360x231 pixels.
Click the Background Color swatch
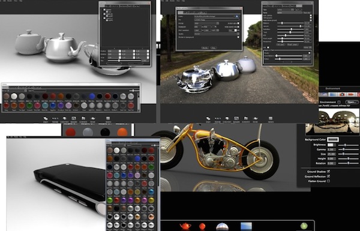point(333,140)
